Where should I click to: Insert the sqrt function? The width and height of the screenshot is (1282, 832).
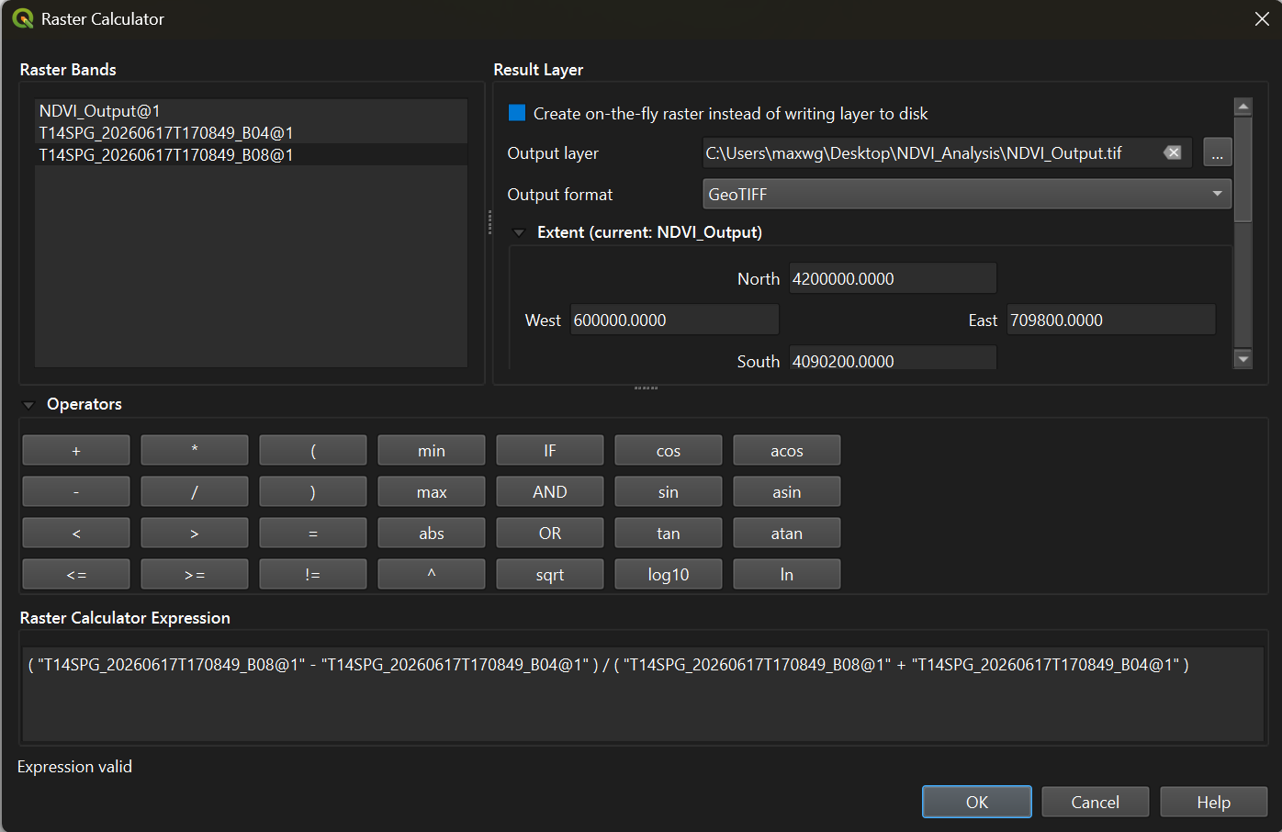pos(550,574)
